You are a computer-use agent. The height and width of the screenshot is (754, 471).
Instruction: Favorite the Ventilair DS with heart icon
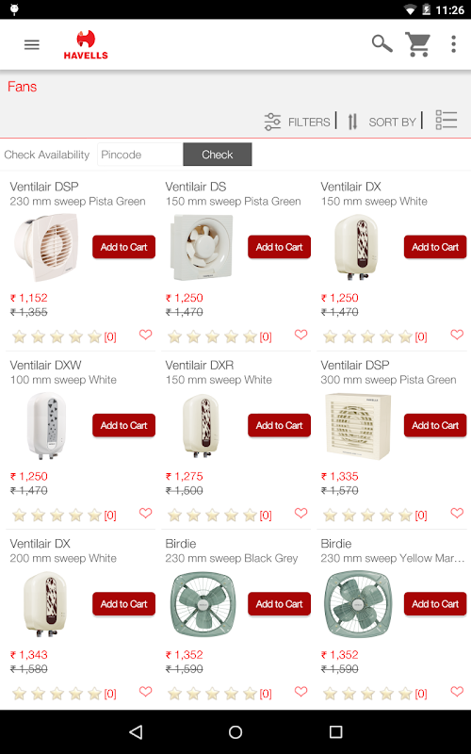tap(300, 335)
